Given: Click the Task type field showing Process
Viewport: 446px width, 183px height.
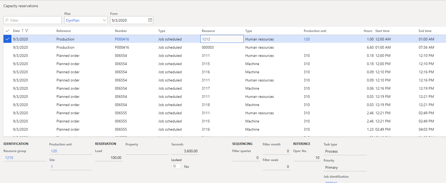Looking at the screenshot, I should [x=345, y=151].
